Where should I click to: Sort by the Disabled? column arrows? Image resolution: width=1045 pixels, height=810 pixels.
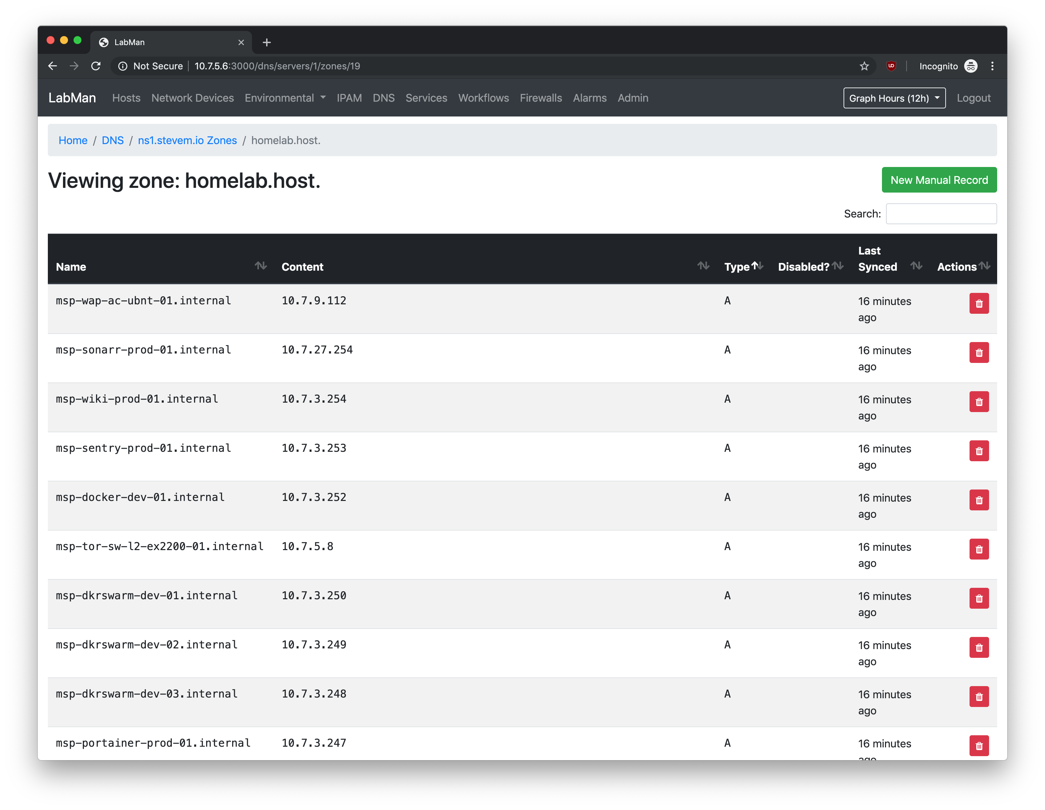point(837,266)
